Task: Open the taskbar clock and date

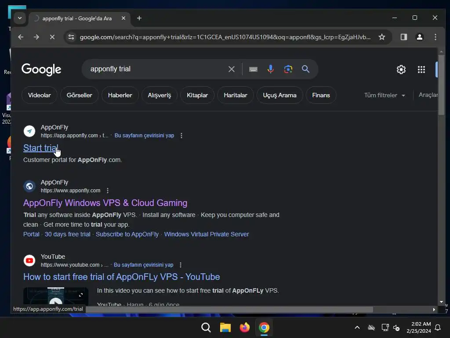Action: (x=419, y=327)
